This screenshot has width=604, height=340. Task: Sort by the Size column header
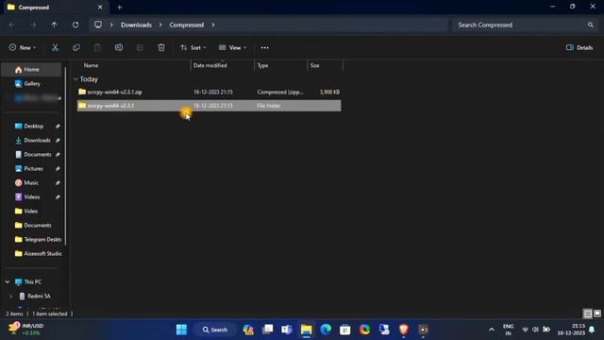314,65
